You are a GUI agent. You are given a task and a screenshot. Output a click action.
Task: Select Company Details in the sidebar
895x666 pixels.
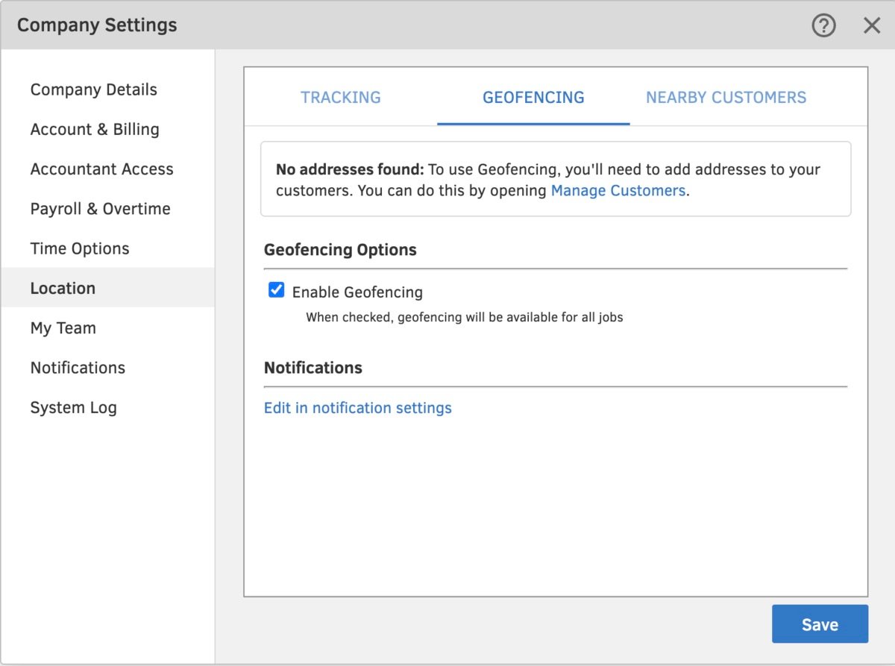pyautogui.click(x=93, y=89)
